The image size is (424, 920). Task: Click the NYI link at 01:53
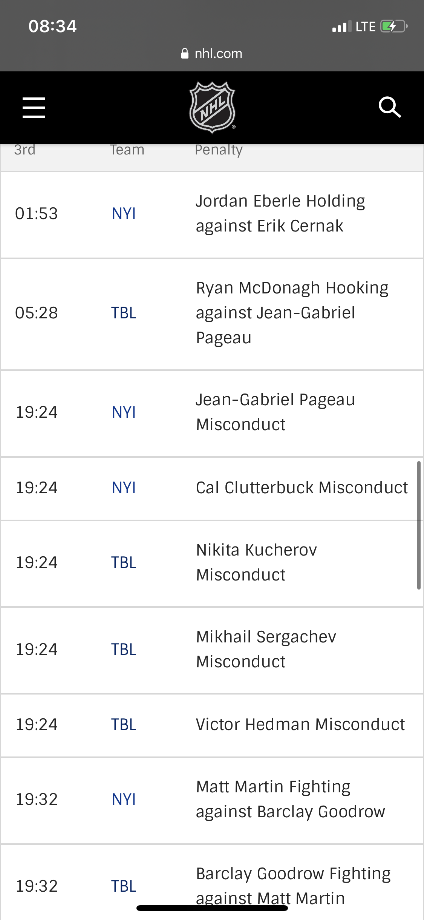point(124,214)
